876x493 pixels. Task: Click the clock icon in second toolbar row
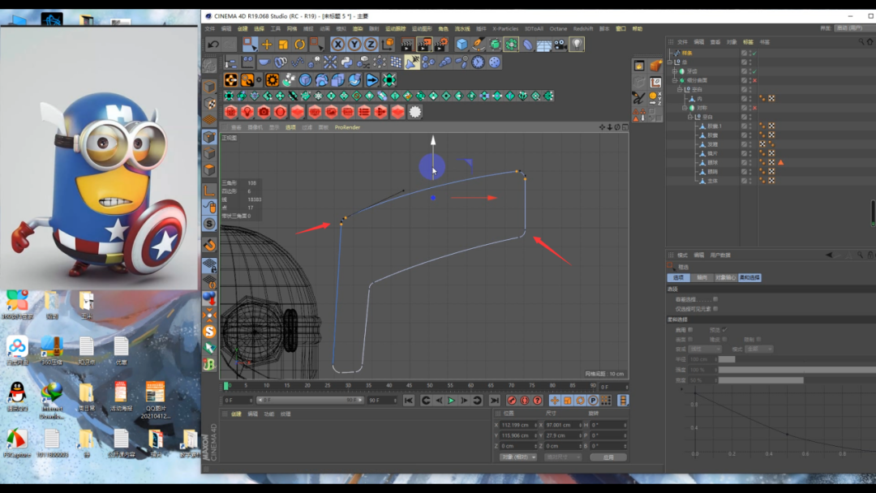coord(478,62)
